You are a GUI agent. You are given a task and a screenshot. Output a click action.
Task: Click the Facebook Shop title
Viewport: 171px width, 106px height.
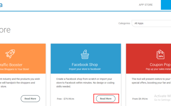[85, 64]
